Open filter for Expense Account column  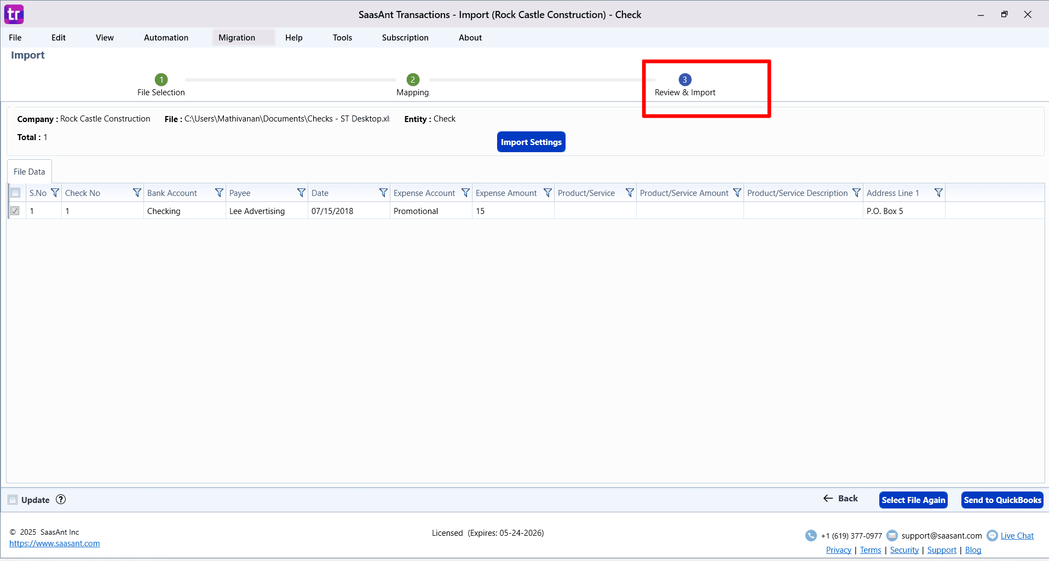pos(465,193)
